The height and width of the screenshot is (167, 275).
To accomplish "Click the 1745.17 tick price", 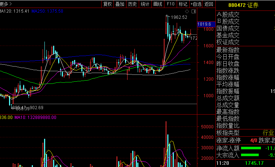I will (254, 163).
